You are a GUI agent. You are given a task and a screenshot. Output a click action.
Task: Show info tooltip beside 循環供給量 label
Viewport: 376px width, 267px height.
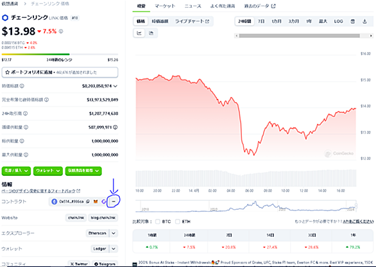point(26,127)
